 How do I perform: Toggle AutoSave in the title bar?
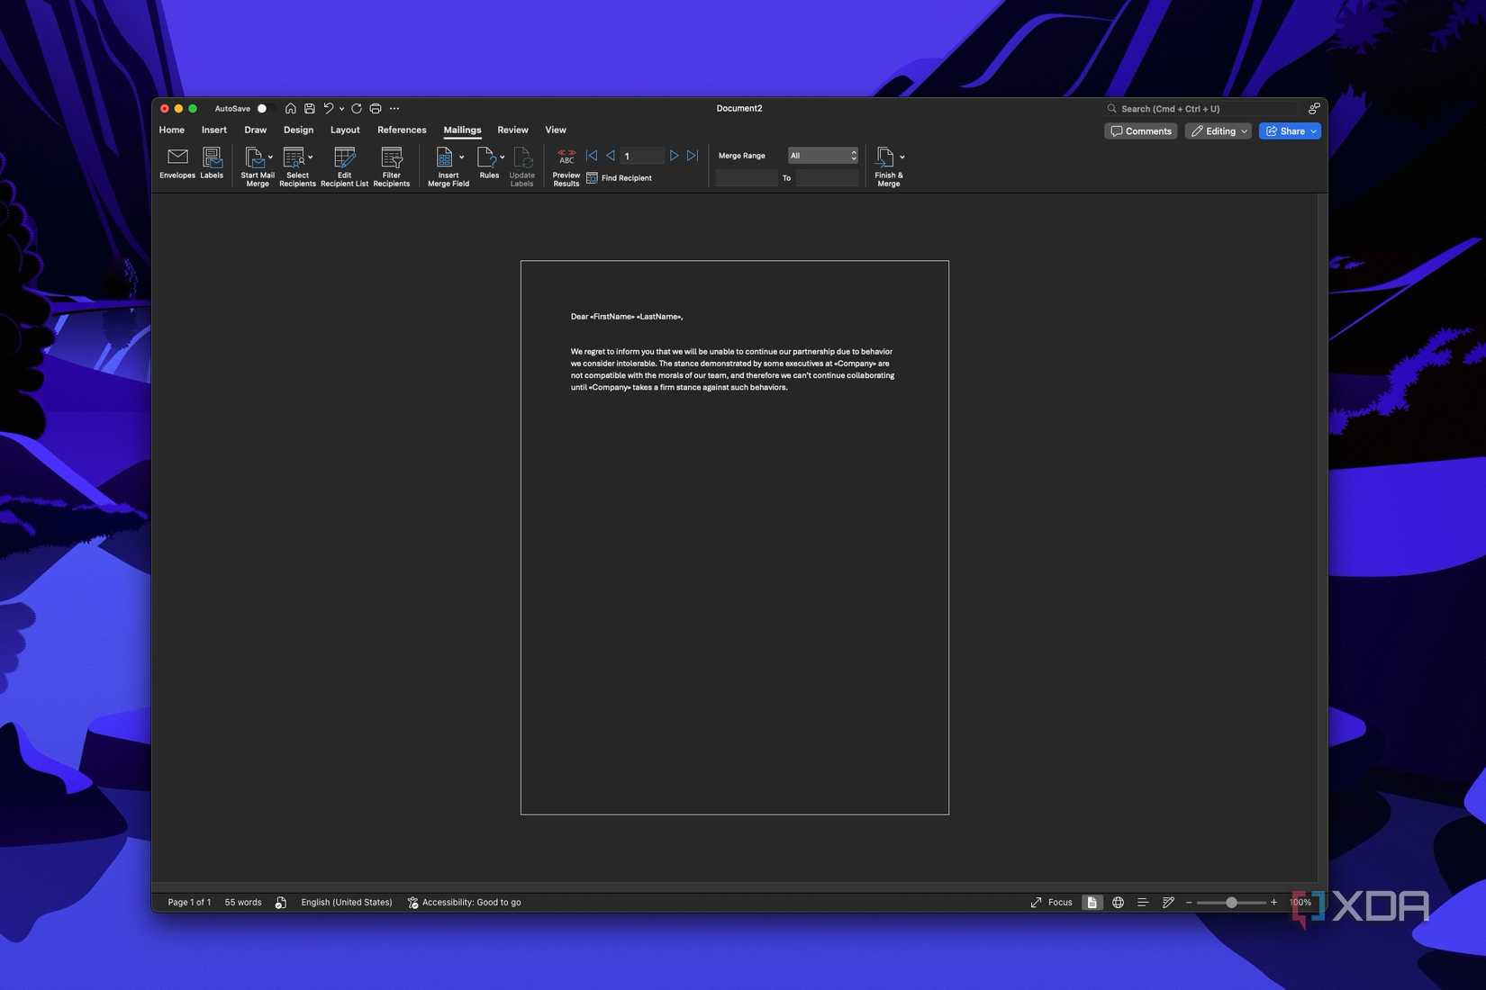(261, 108)
